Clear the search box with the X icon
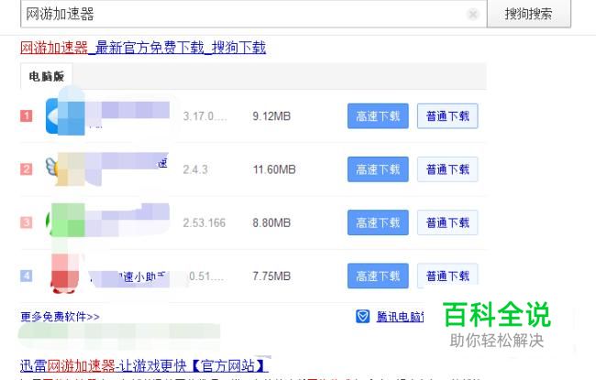The height and width of the screenshot is (380, 596). (x=473, y=15)
